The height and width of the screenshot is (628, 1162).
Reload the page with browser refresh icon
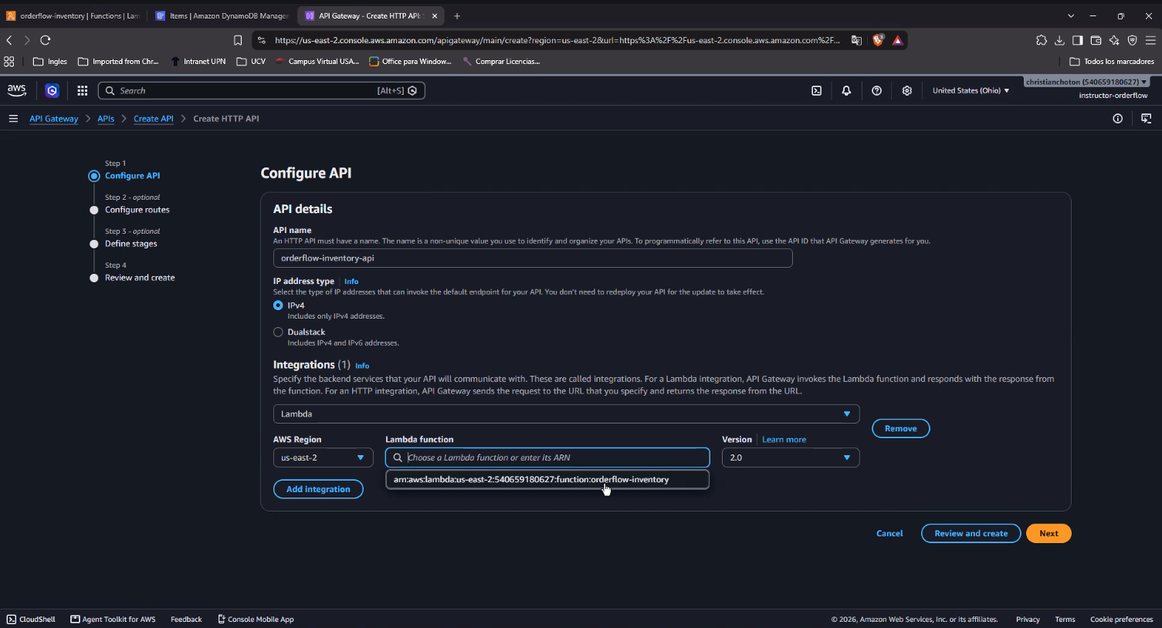[x=46, y=40]
